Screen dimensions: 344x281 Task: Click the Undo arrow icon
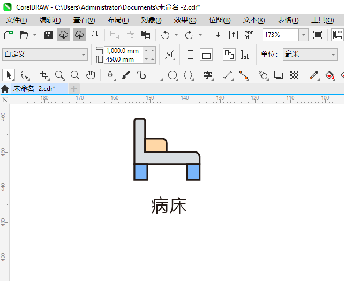click(166, 35)
